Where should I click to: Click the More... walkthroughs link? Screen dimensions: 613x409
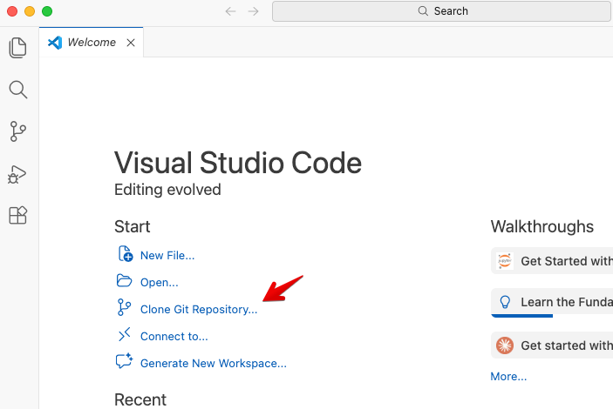point(508,377)
